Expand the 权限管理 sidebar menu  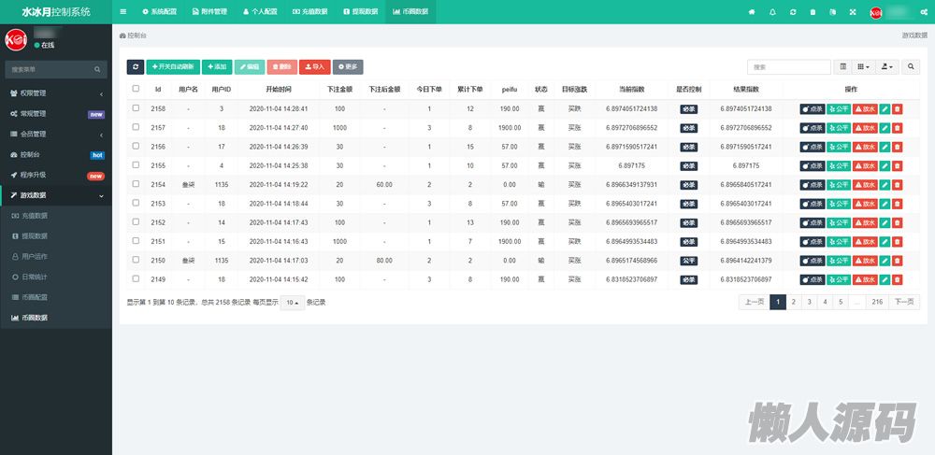tap(55, 93)
